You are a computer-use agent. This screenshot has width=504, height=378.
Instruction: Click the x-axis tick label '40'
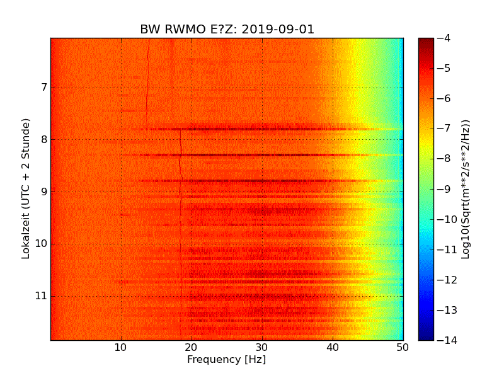click(x=333, y=348)
